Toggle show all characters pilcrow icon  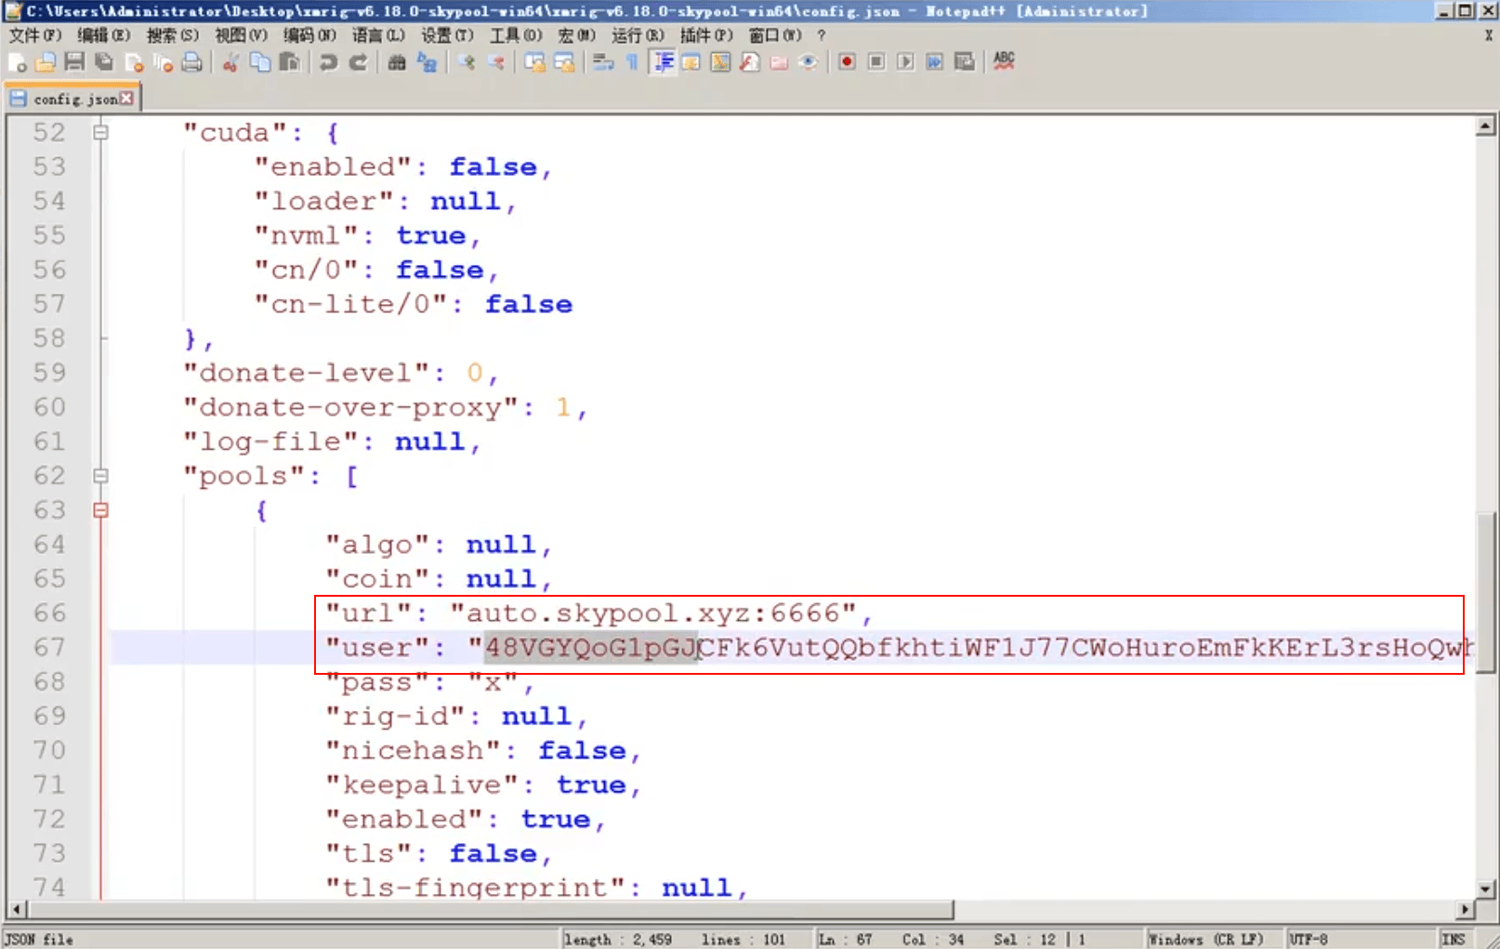click(632, 62)
